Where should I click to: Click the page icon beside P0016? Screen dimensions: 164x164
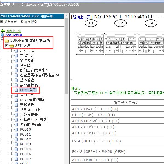coord(16,154)
